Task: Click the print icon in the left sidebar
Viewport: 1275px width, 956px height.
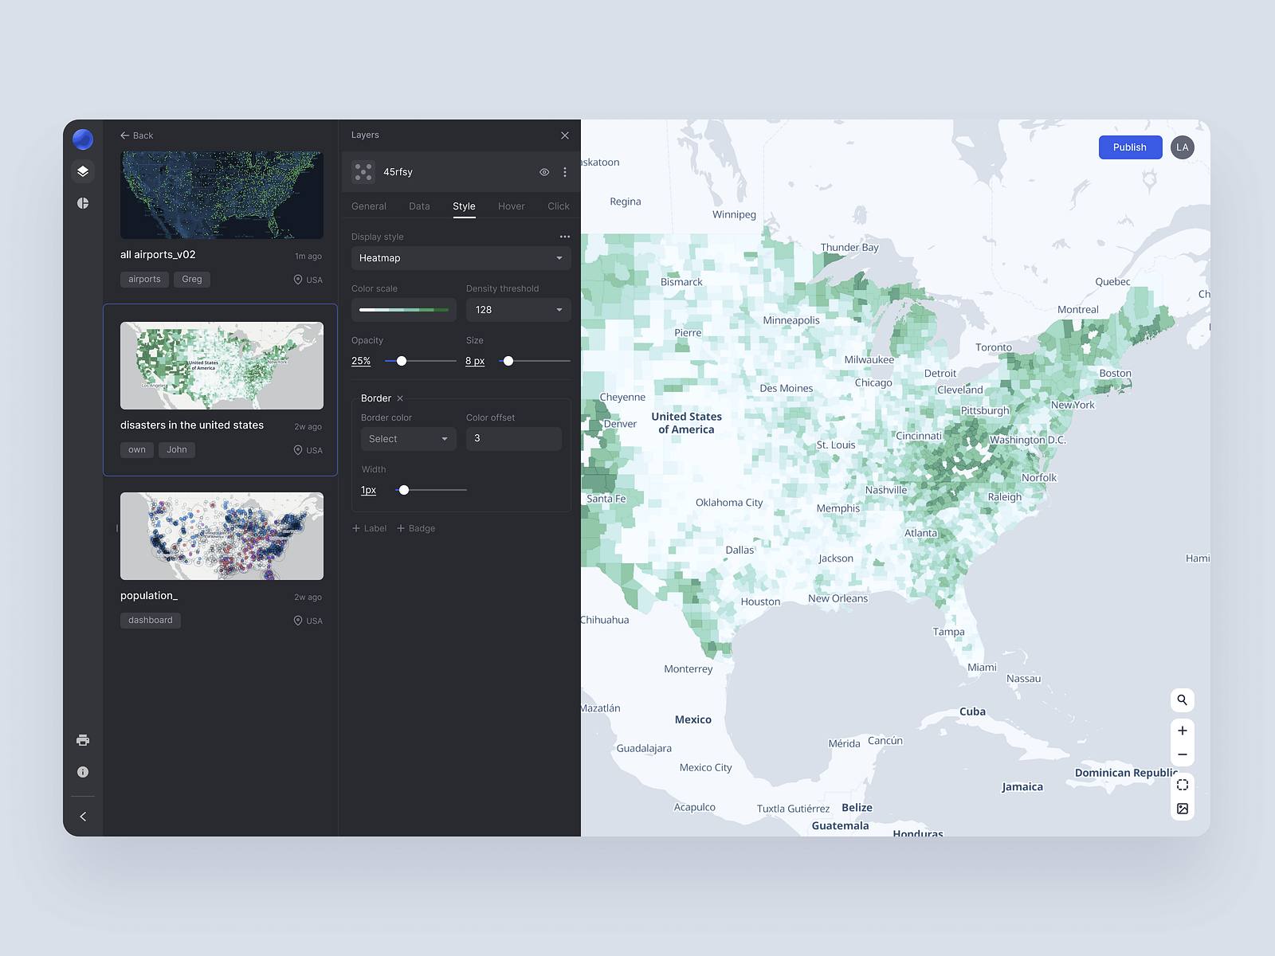Action: [x=83, y=739]
